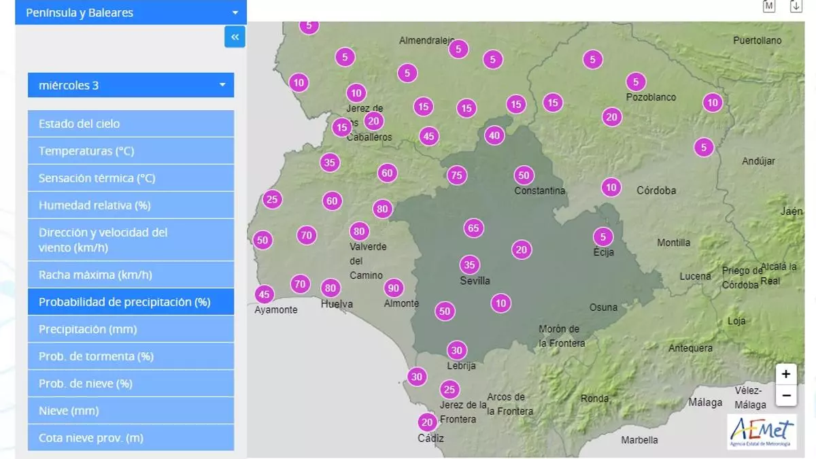Screen dimensions: 816x459
Task: Open the AEMET logo on the map
Action: pos(761,431)
